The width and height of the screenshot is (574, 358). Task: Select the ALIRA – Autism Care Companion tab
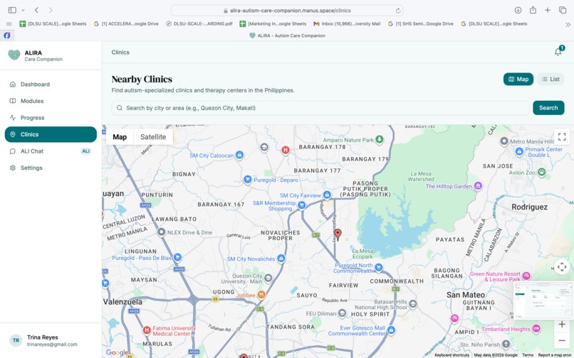287,36
